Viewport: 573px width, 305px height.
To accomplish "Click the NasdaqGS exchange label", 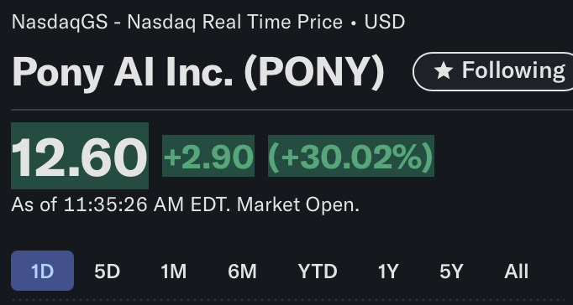I will [60, 23].
